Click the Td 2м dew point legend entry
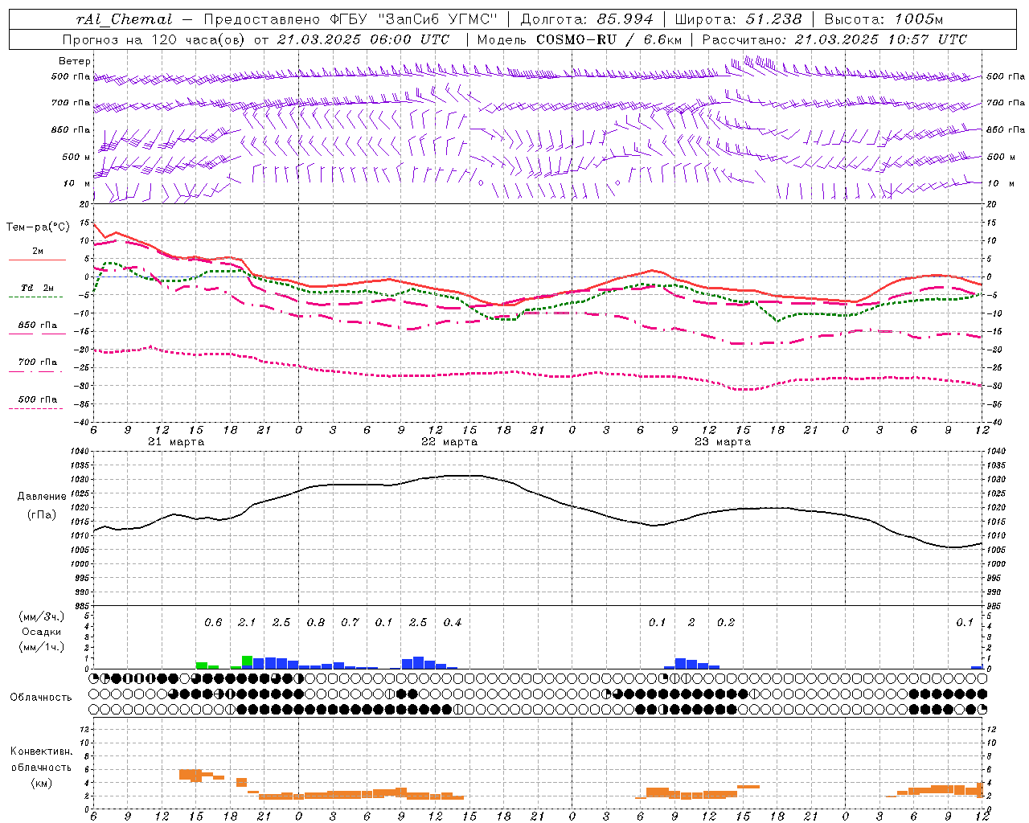 coord(38,288)
